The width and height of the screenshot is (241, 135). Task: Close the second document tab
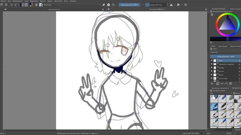[206, 9]
